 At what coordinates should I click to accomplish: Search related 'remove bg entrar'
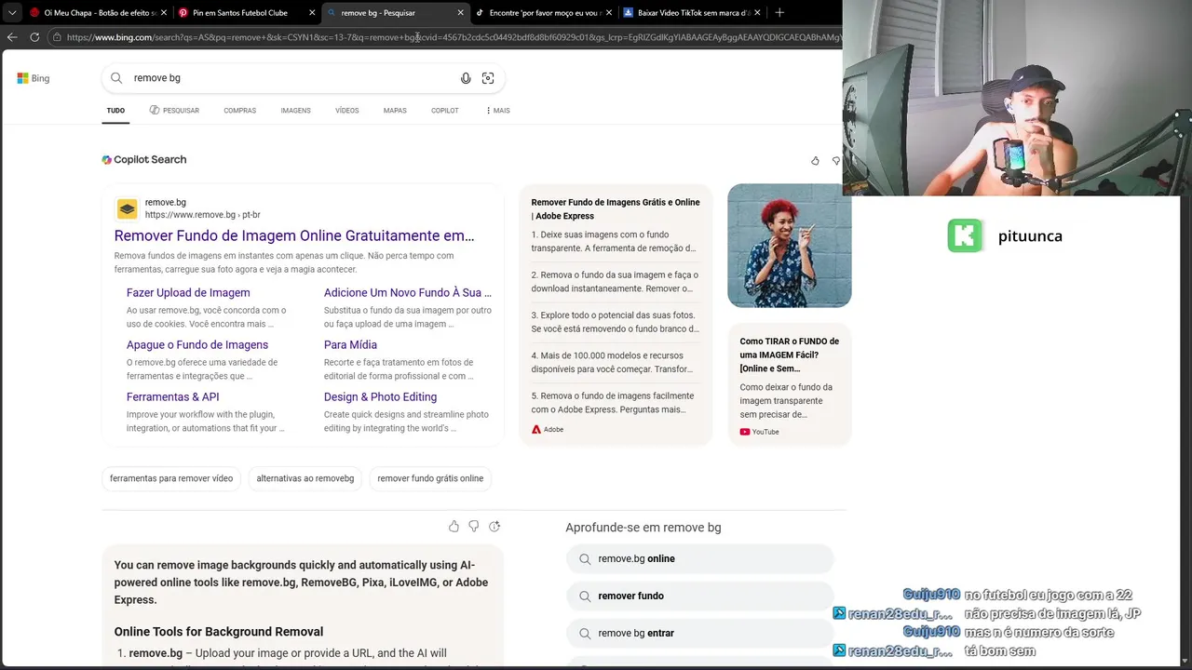(x=699, y=634)
